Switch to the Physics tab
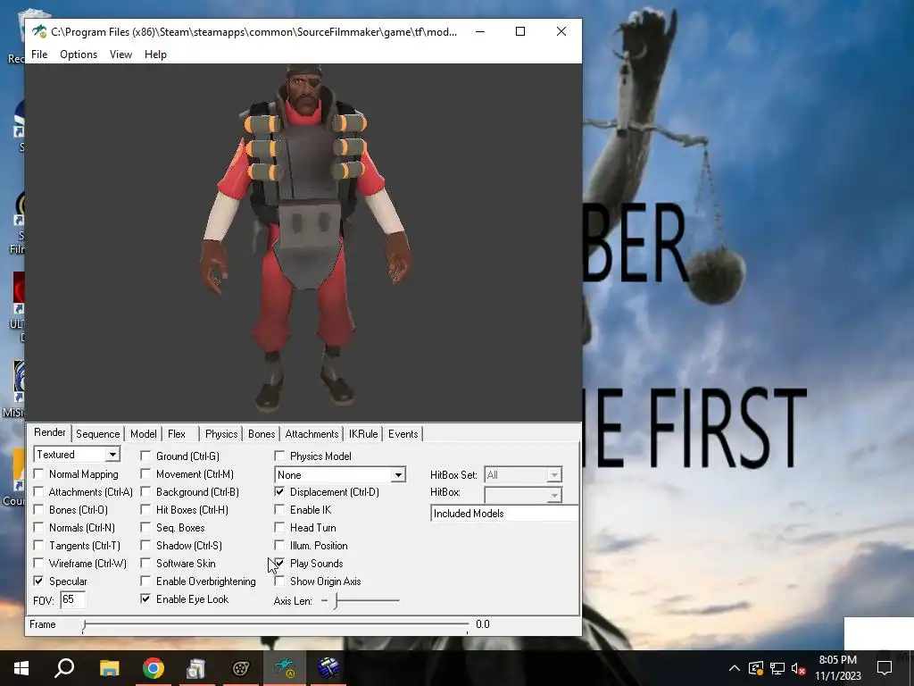 pyautogui.click(x=221, y=434)
